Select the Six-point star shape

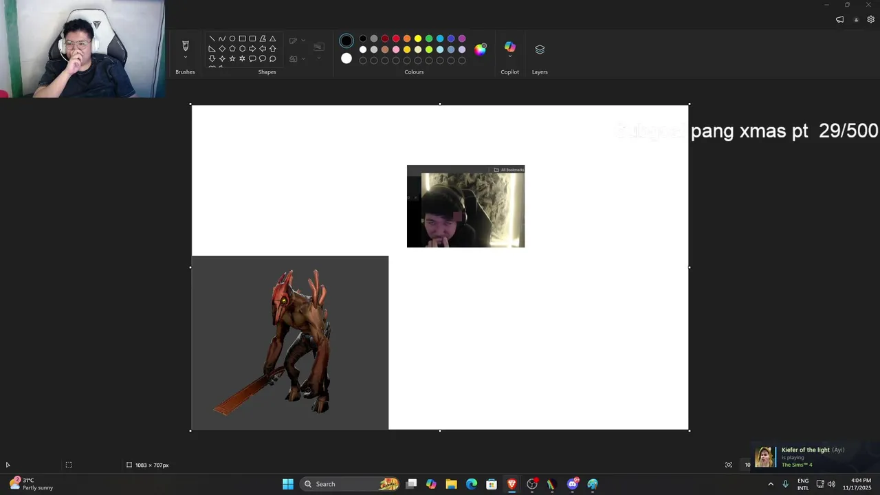point(242,58)
